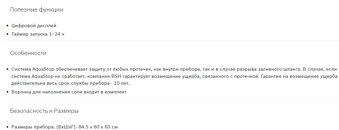Click the "Цифровой дисплей" list item
This screenshot has width=339, height=130.
point(34,26)
